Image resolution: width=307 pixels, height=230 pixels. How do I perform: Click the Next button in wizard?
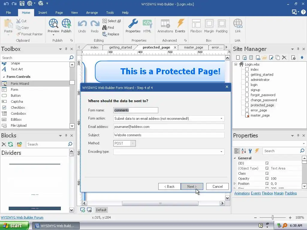tap(192, 187)
